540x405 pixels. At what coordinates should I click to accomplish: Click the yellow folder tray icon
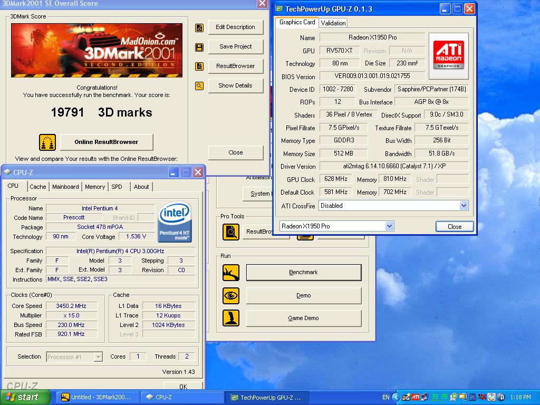463,397
